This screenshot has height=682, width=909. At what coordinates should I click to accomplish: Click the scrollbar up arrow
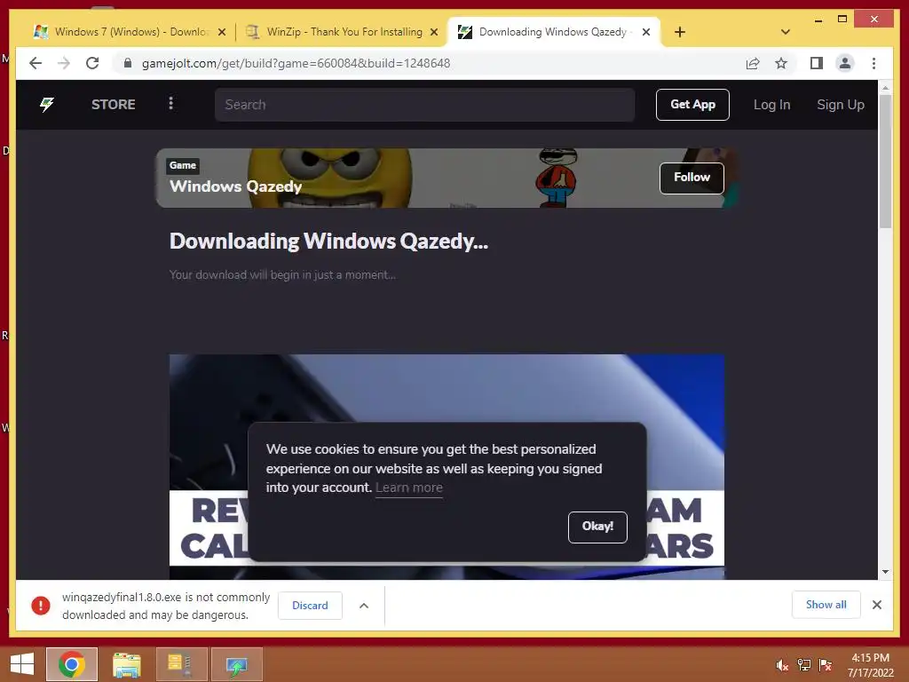pyautogui.click(x=885, y=88)
